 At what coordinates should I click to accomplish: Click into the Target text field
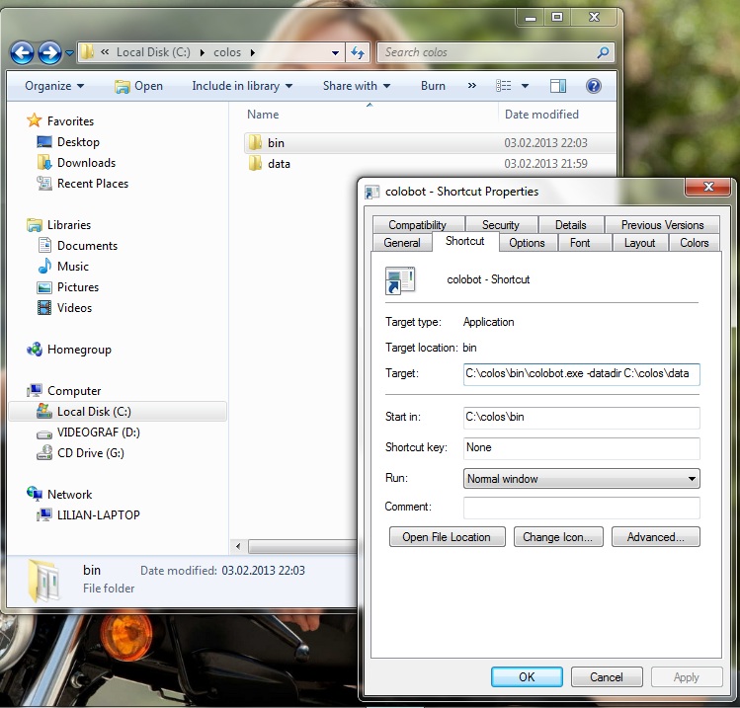pyautogui.click(x=581, y=374)
